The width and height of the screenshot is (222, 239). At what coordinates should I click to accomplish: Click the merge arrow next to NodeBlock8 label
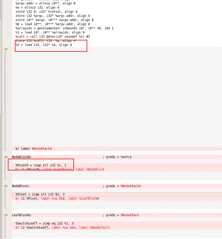(6, 157)
